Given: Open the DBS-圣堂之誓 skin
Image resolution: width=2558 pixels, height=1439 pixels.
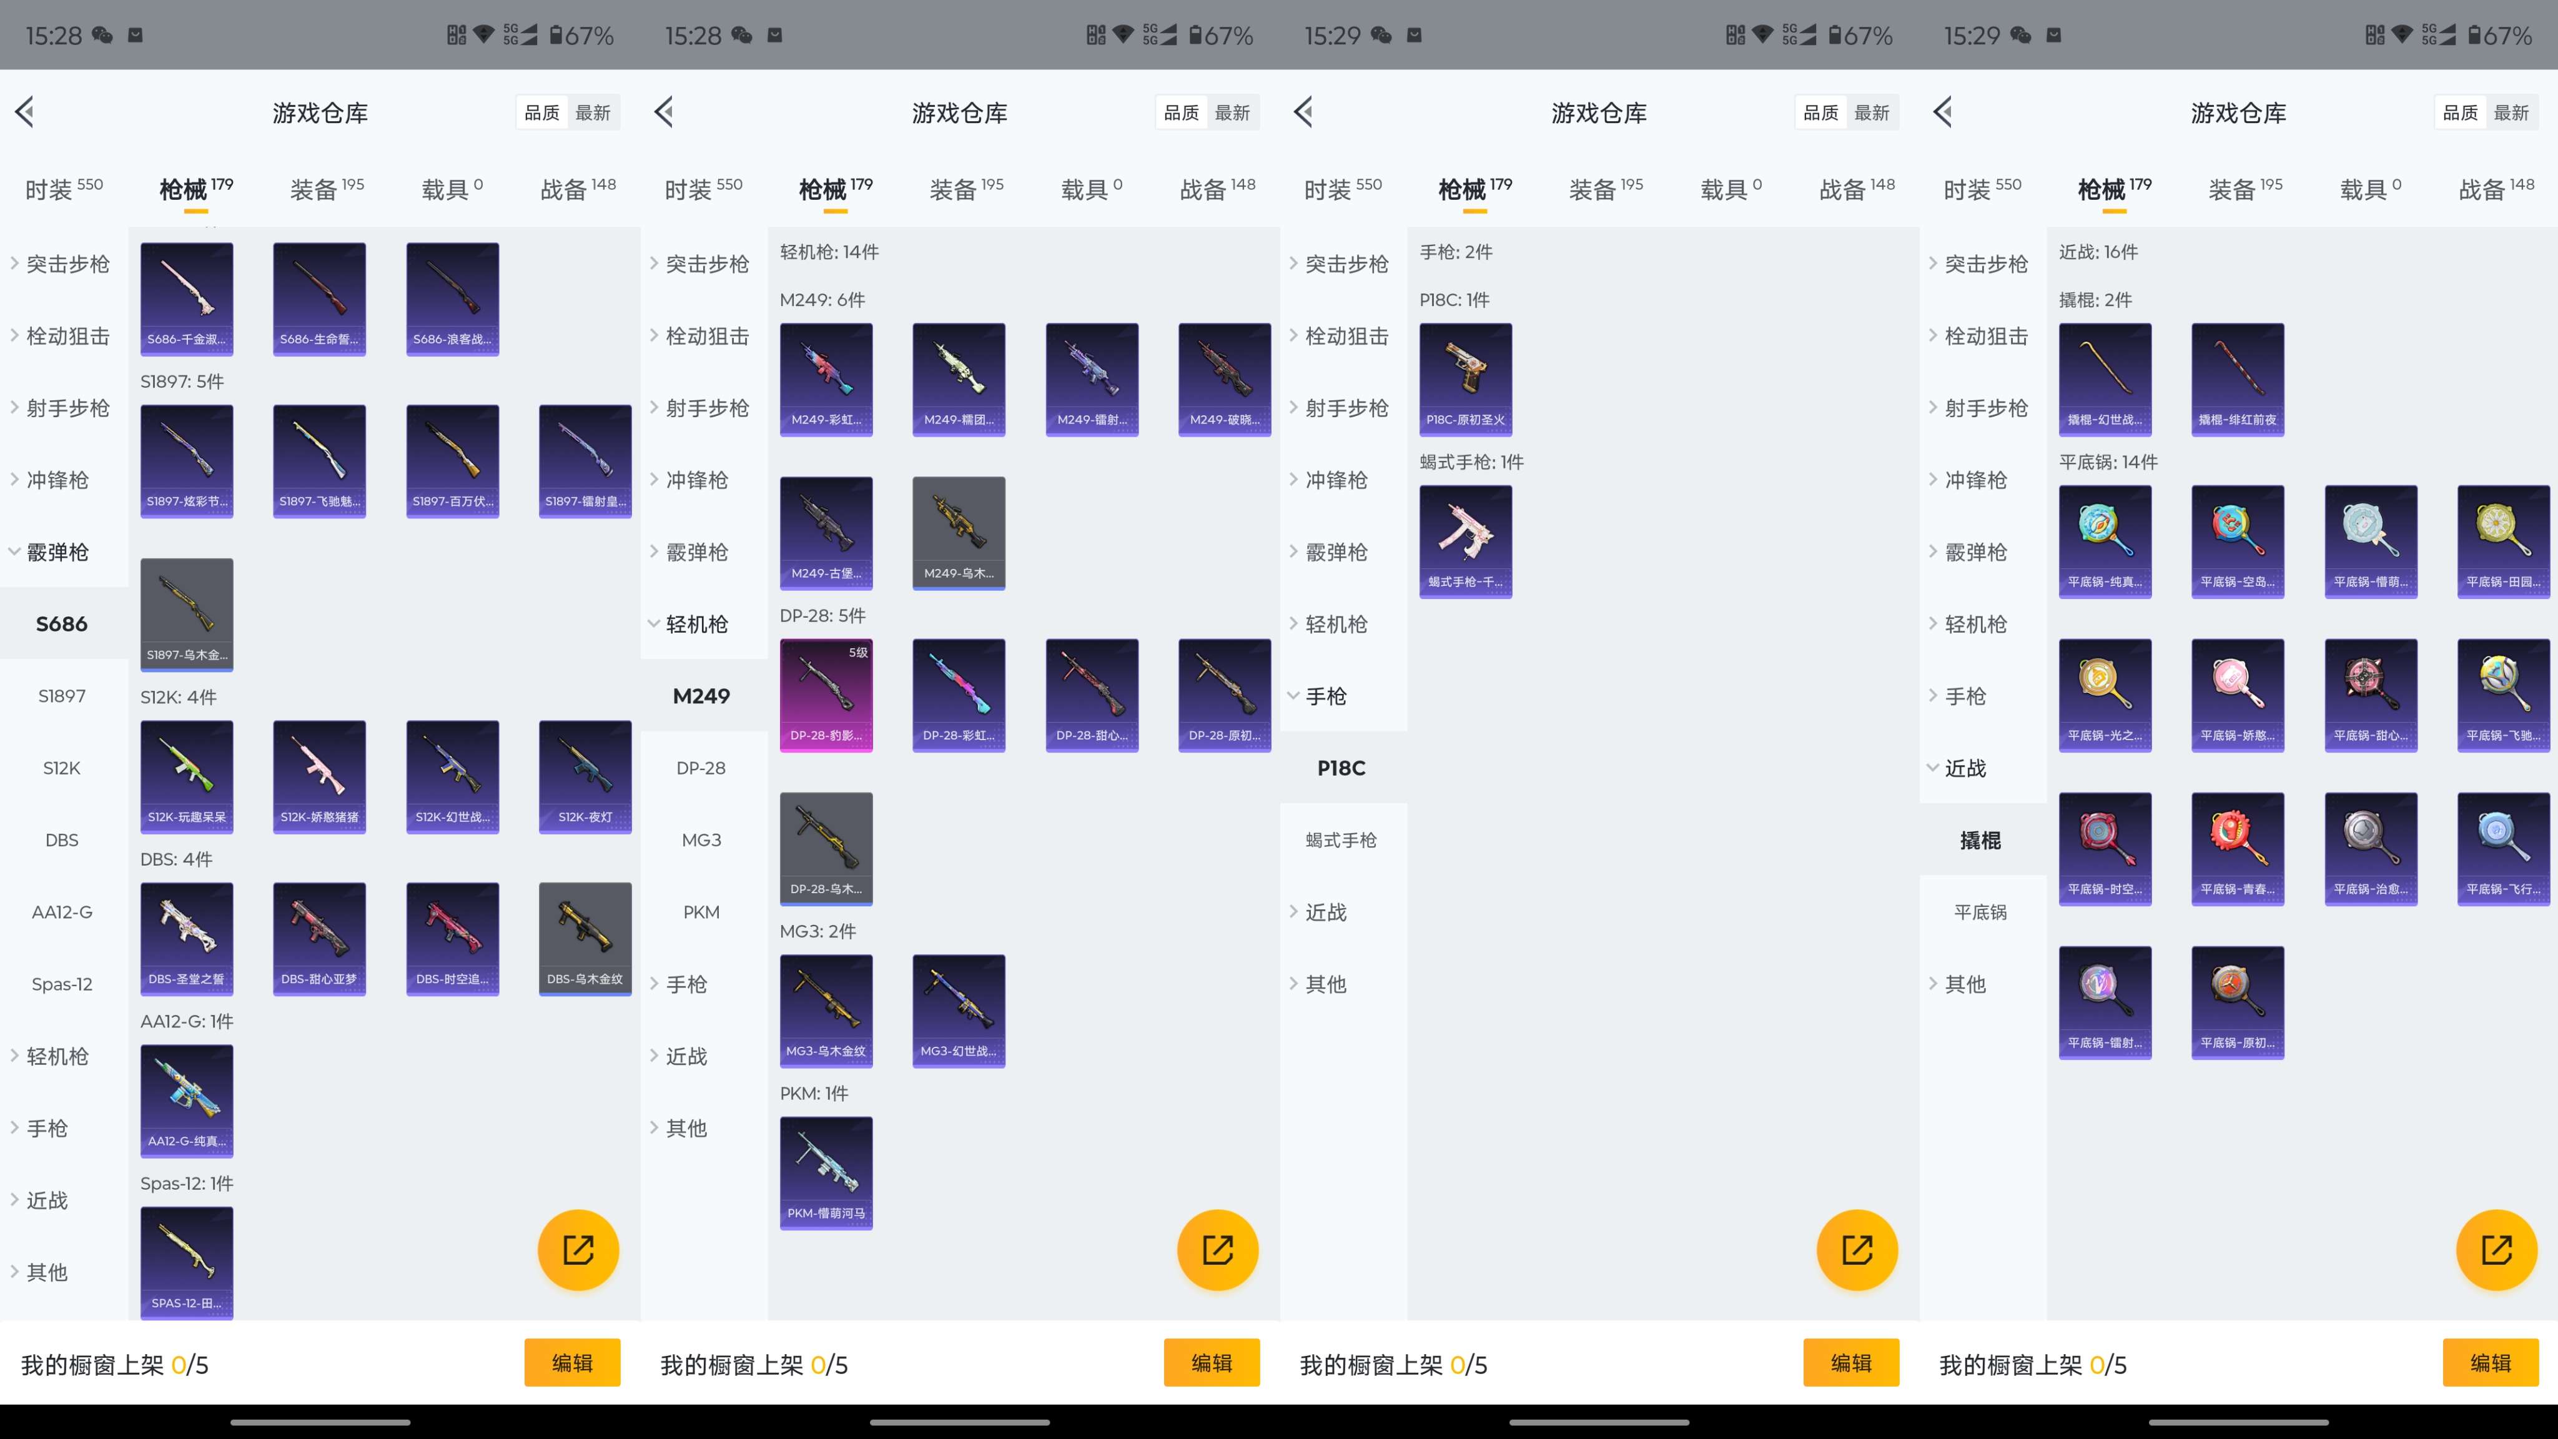Looking at the screenshot, I should pos(187,939).
